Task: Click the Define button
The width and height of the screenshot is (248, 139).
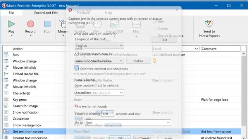Action: [139, 61]
